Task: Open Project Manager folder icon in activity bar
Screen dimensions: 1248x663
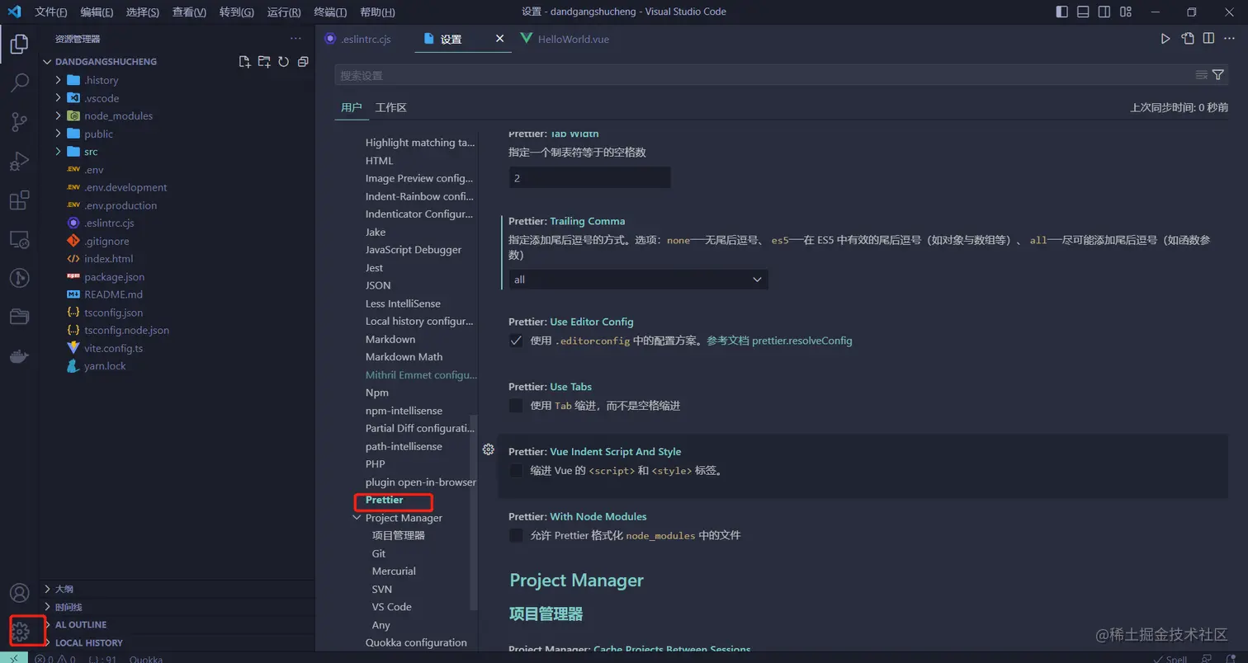Action: pos(19,317)
